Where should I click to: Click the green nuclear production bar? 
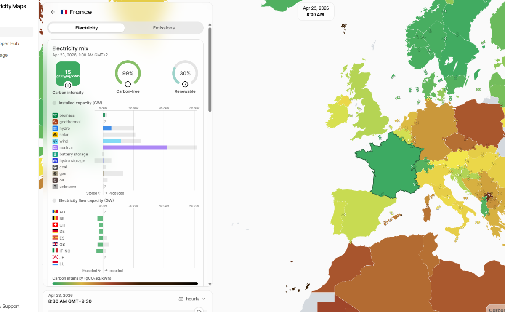[x=135, y=148]
